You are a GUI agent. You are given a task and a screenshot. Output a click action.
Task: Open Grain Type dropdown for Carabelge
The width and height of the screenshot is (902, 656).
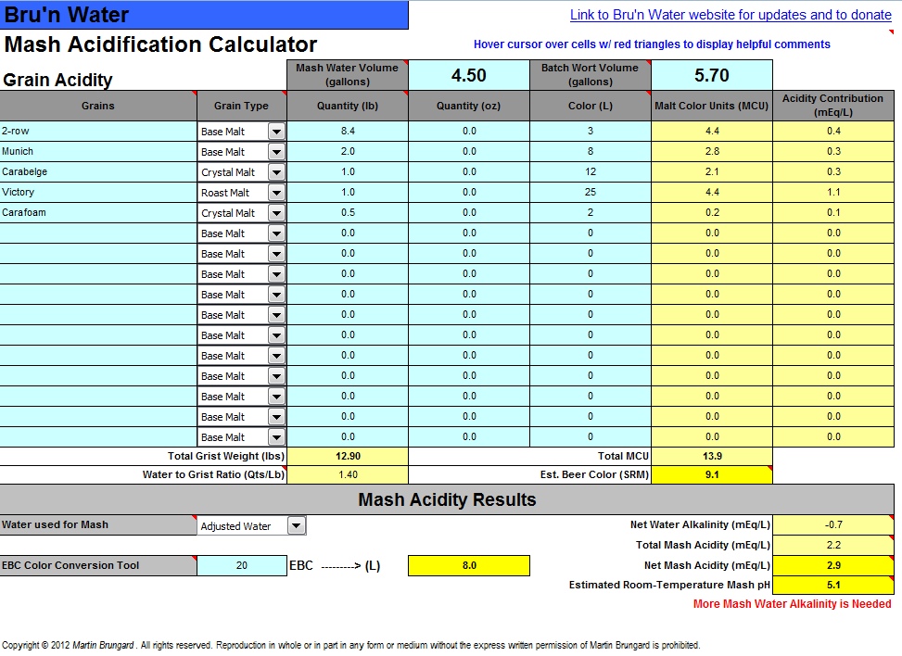[276, 172]
